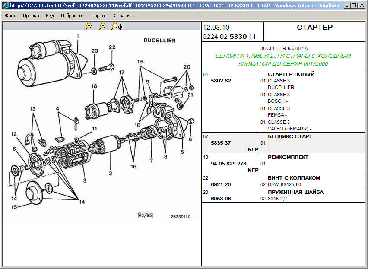Screen dimensions: 368x269
Task: Click the VALEO (DEMARR) - variant line
Action: tap(290, 129)
